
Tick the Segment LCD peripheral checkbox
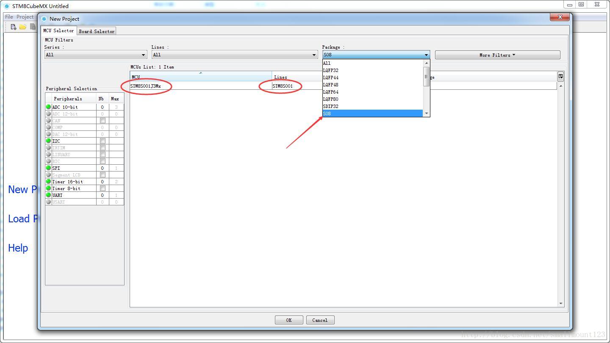[103, 175]
